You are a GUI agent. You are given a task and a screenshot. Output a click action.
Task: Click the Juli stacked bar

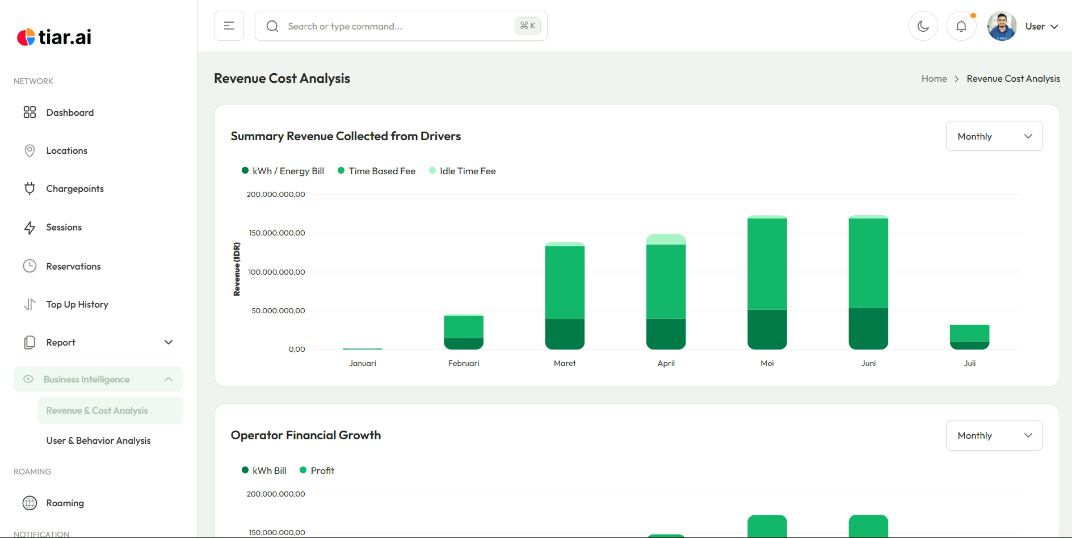[x=969, y=337]
